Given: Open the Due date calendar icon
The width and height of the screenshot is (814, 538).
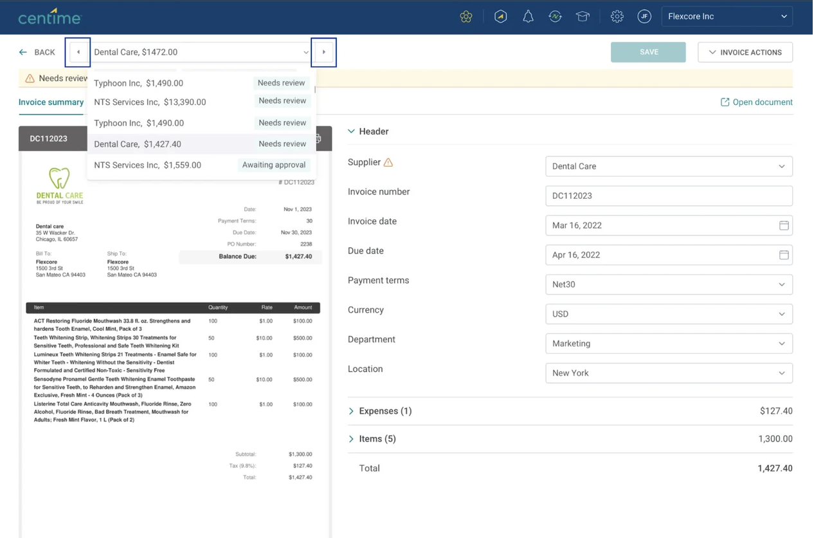Looking at the screenshot, I should (784, 255).
